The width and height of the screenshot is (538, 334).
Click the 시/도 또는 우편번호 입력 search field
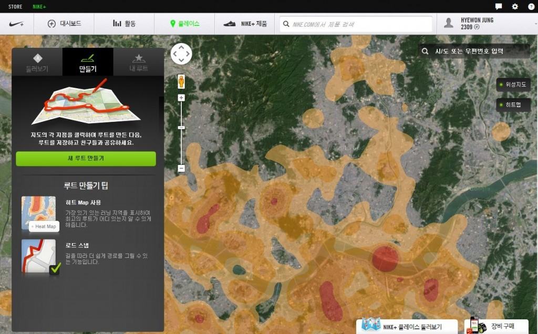pyautogui.click(x=474, y=51)
